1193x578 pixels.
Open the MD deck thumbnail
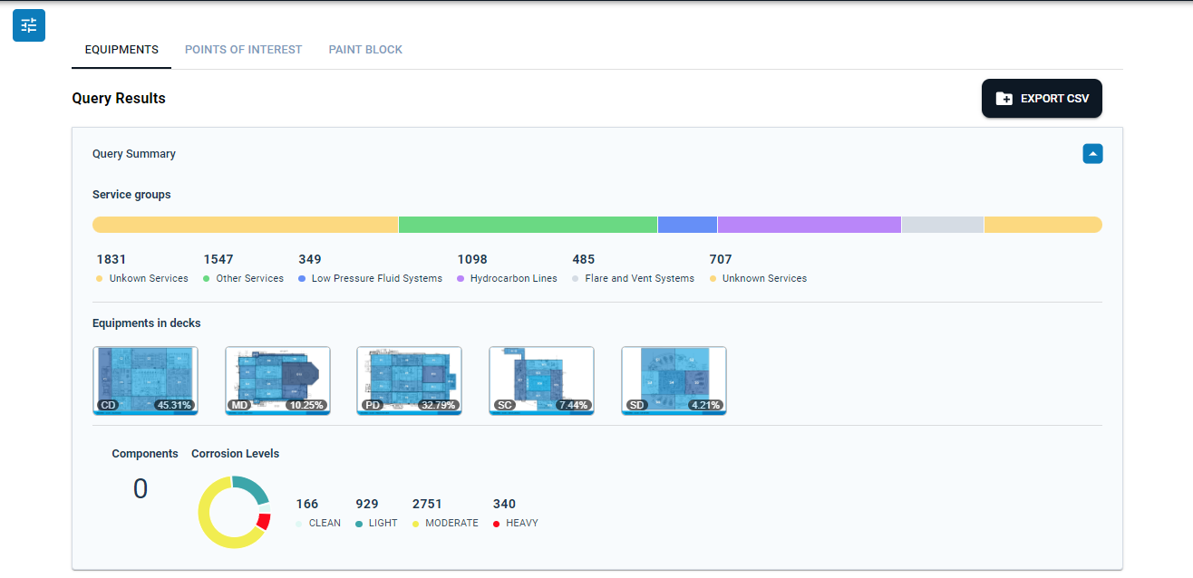pyautogui.click(x=277, y=381)
